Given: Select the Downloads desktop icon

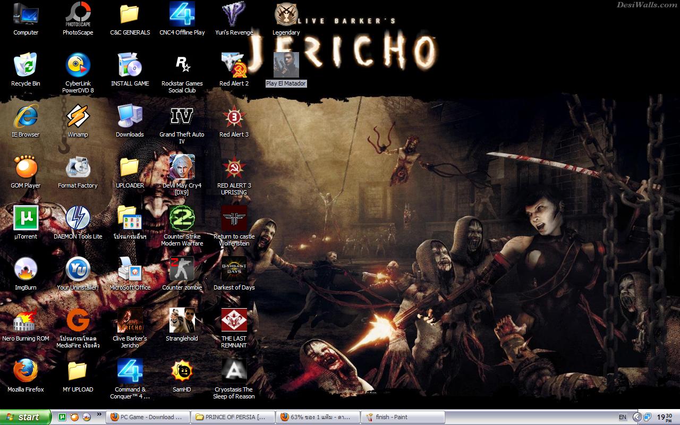Looking at the screenshot, I should tap(130, 116).
